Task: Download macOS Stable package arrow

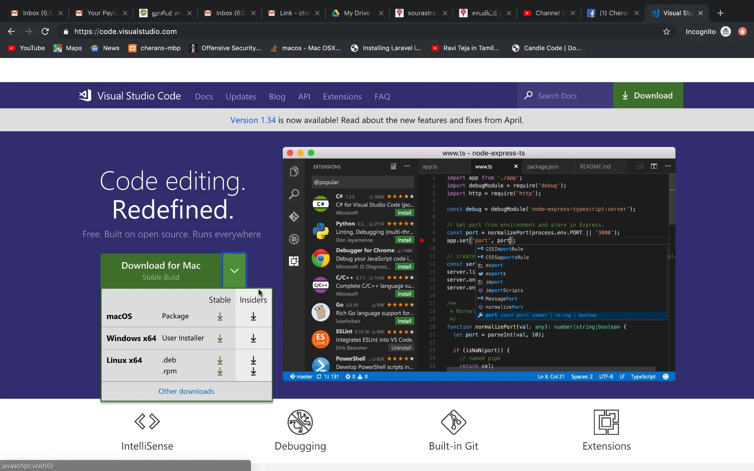Action: 220,317
